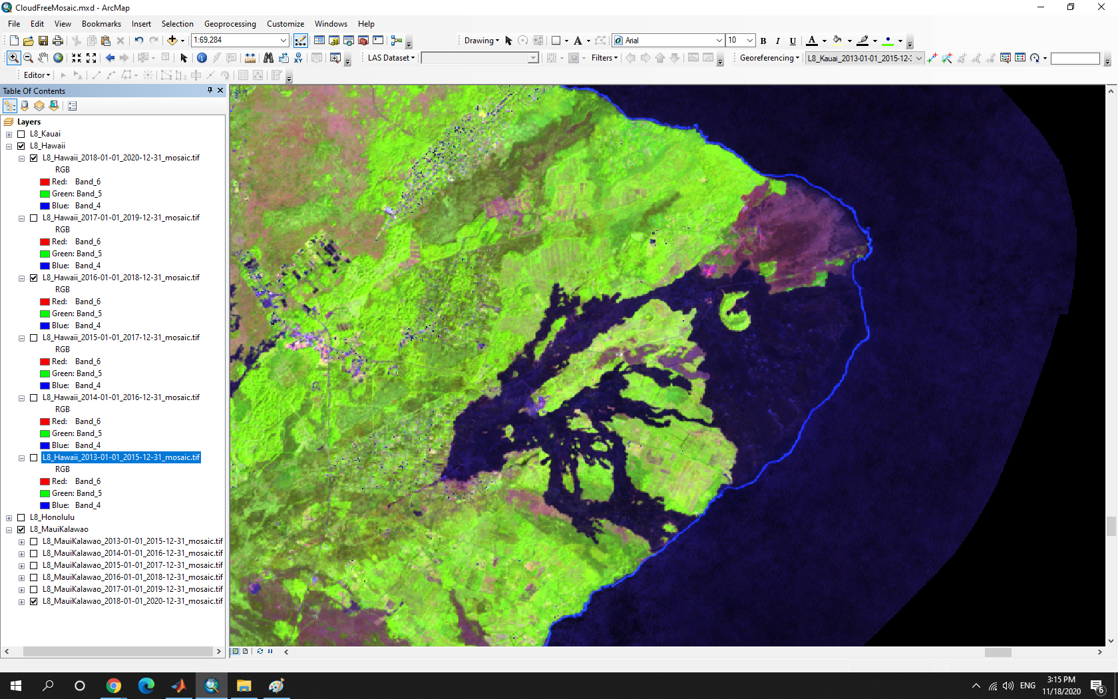Open the map scale dropdown
The image size is (1118, 699).
[283, 41]
